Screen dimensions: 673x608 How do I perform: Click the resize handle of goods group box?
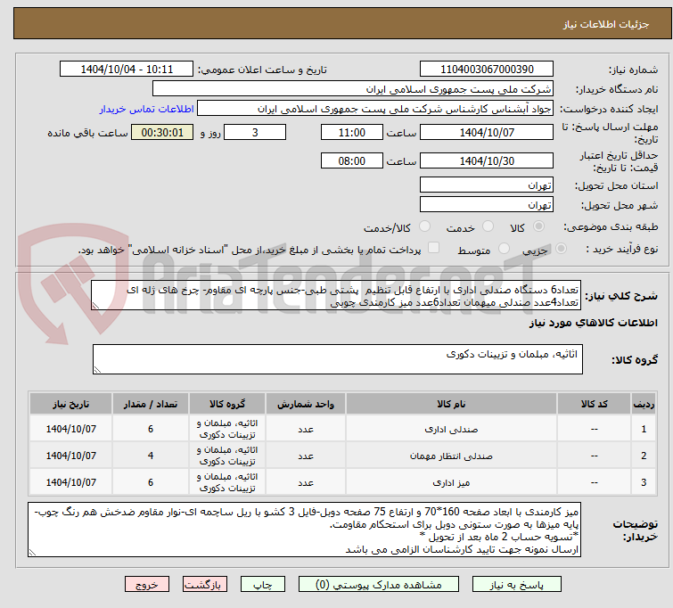coord(97,370)
